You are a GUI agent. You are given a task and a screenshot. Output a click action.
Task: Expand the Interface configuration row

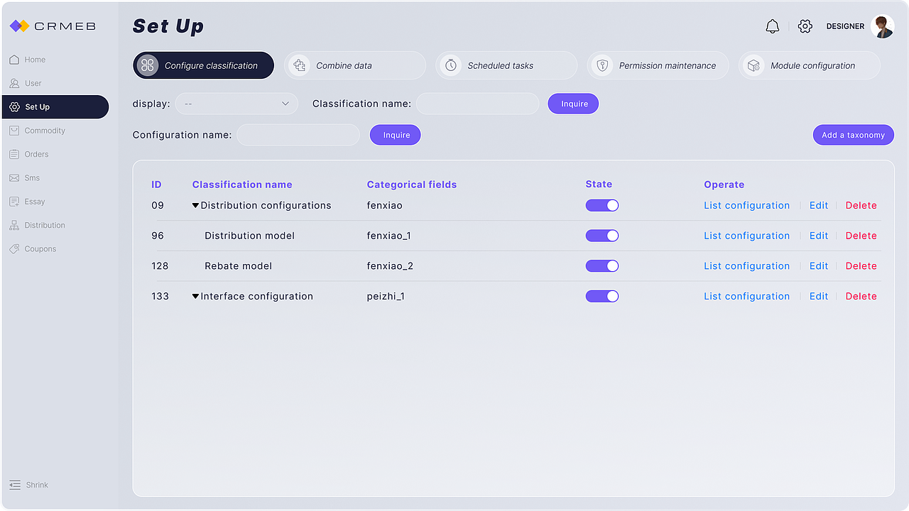[x=196, y=297]
